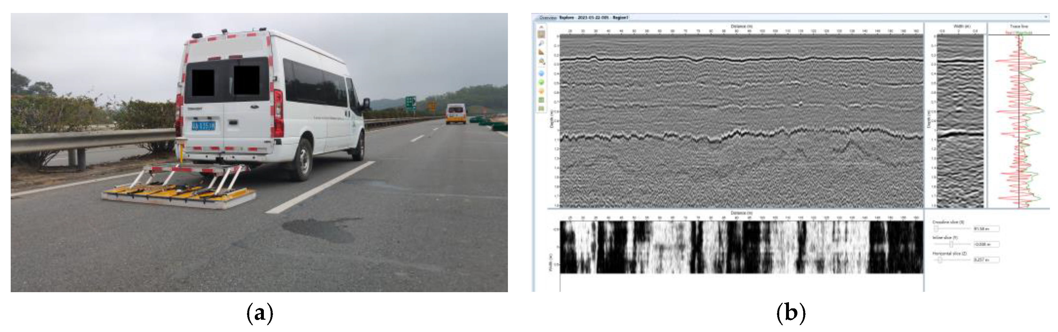Click the zoom-region tool below the triangle icon

[x=541, y=62]
